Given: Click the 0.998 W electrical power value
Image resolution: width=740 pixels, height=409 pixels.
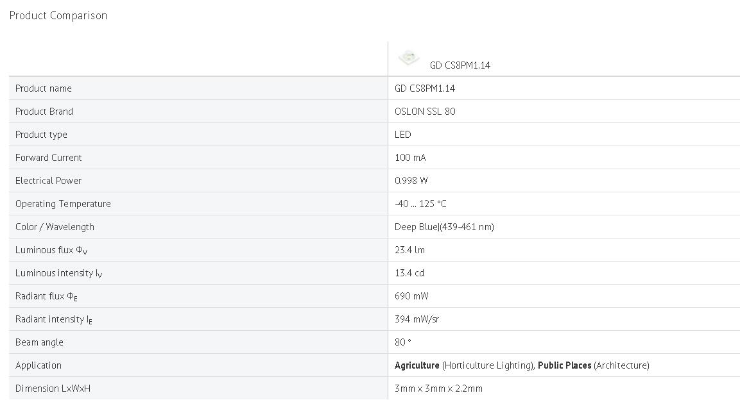Looking at the screenshot, I should click(x=411, y=181).
